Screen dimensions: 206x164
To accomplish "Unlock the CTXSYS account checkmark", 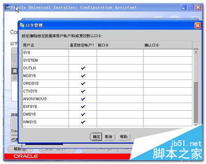I will click(x=83, y=91).
